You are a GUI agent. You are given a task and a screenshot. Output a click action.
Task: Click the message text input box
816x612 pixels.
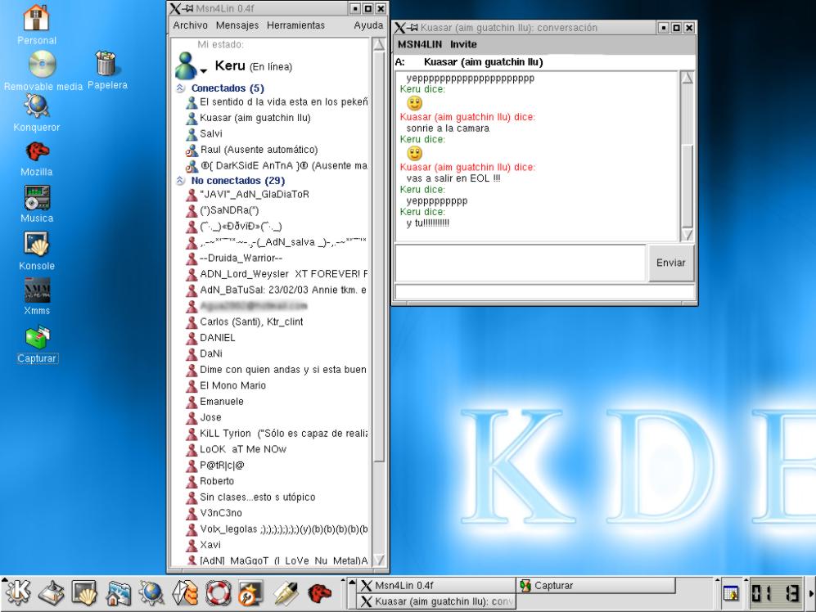point(521,263)
